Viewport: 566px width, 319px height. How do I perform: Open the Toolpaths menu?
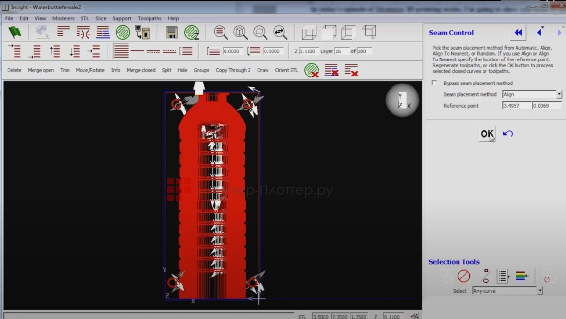[149, 18]
